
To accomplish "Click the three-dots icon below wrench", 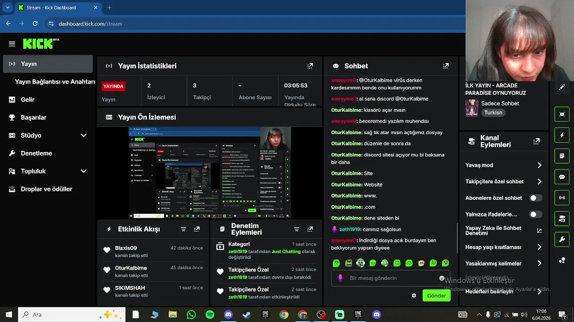I will click(562, 260).
